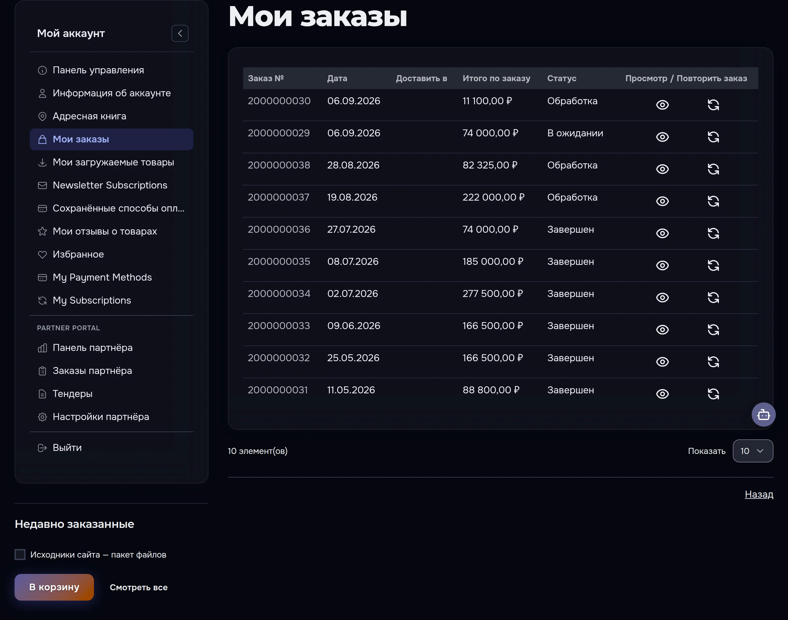Viewport: 788px width, 620px height.
Task: Repeat order 2000000036
Action: 713,233
